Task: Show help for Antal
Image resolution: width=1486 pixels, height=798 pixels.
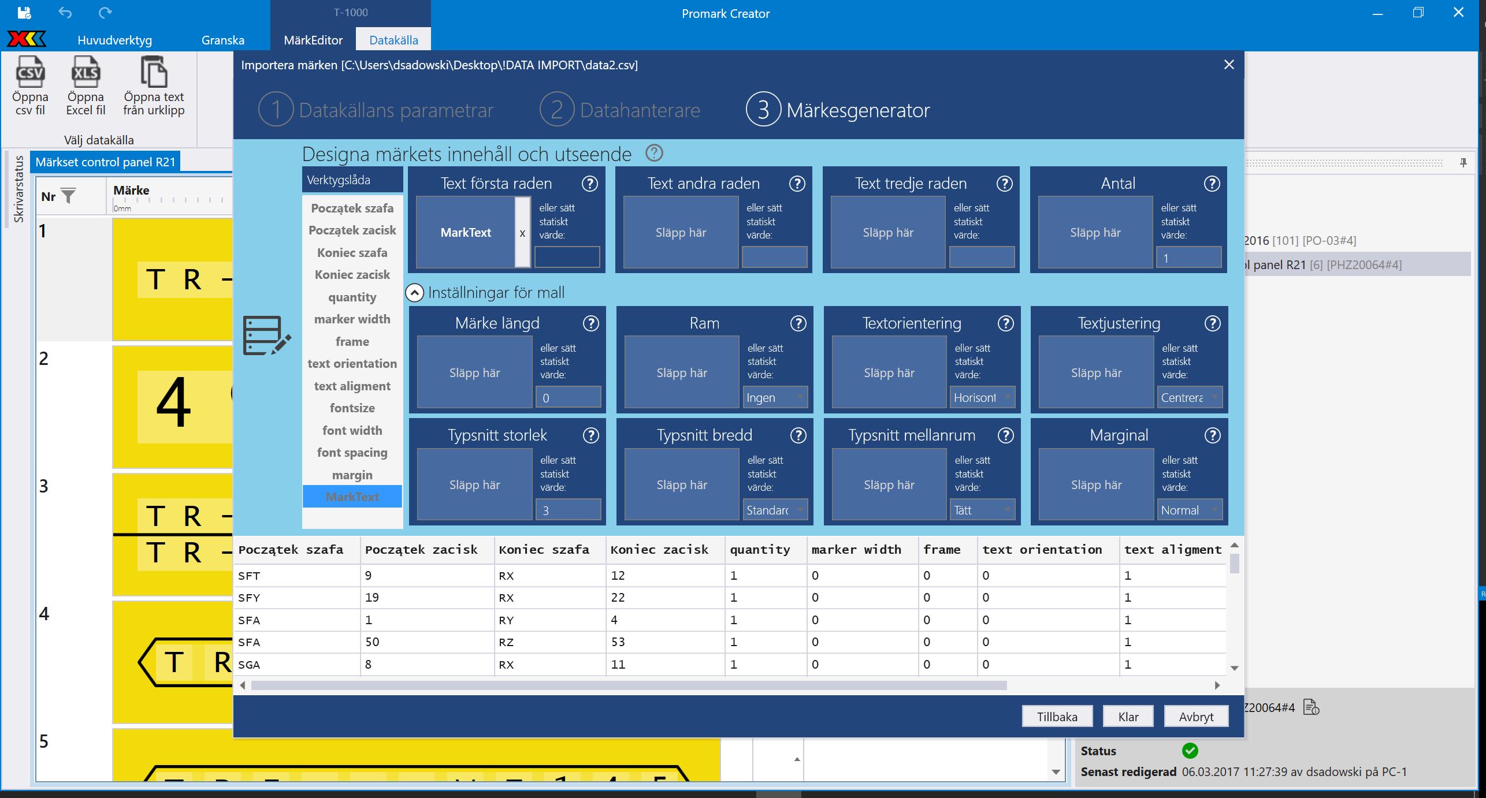Action: pyautogui.click(x=1212, y=184)
